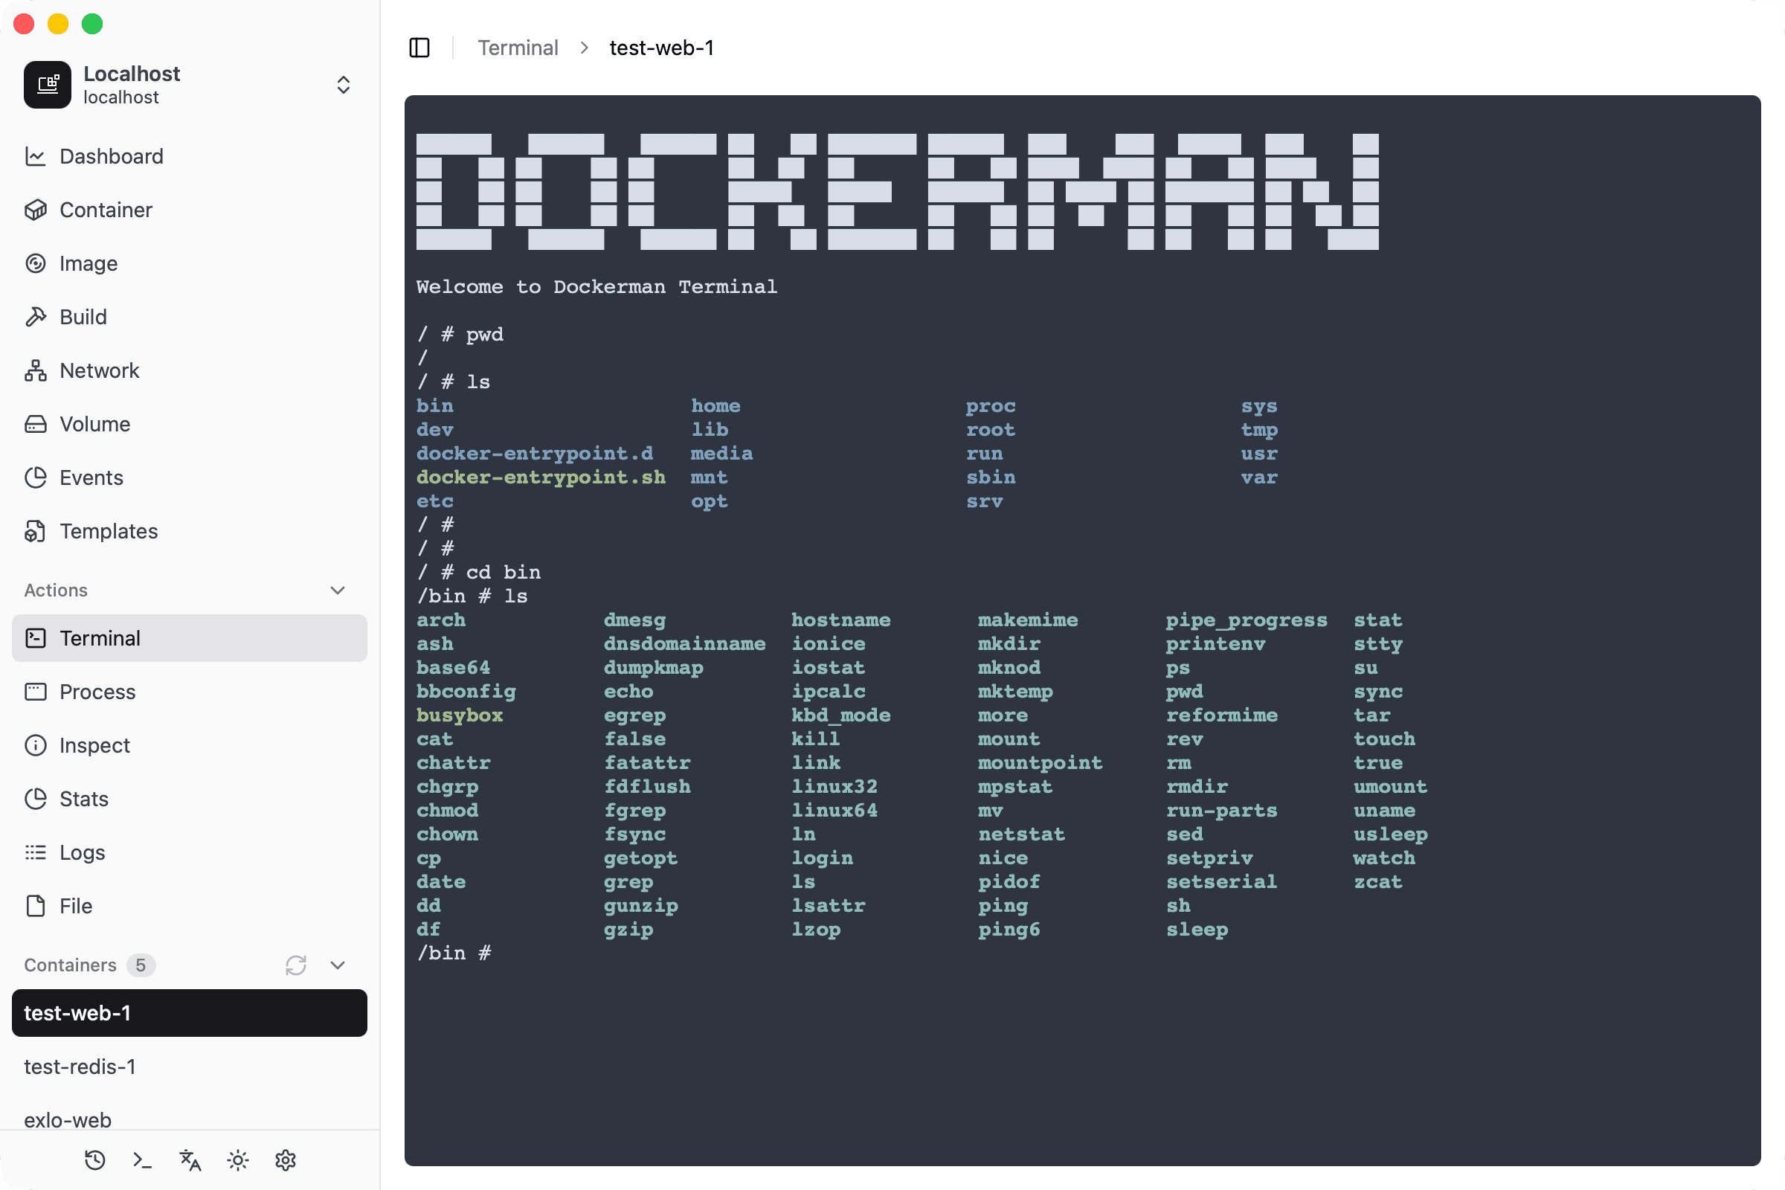1785x1190 pixels.
Task: Open the Image management section
Action: tap(89, 263)
